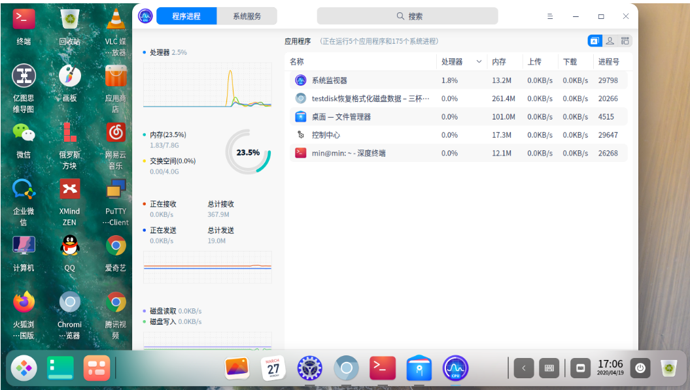Image resolution: width=690 pixels, height=390 pixels.
Task: Open the hamburger main menu
Action: click(x=550, y=16)
